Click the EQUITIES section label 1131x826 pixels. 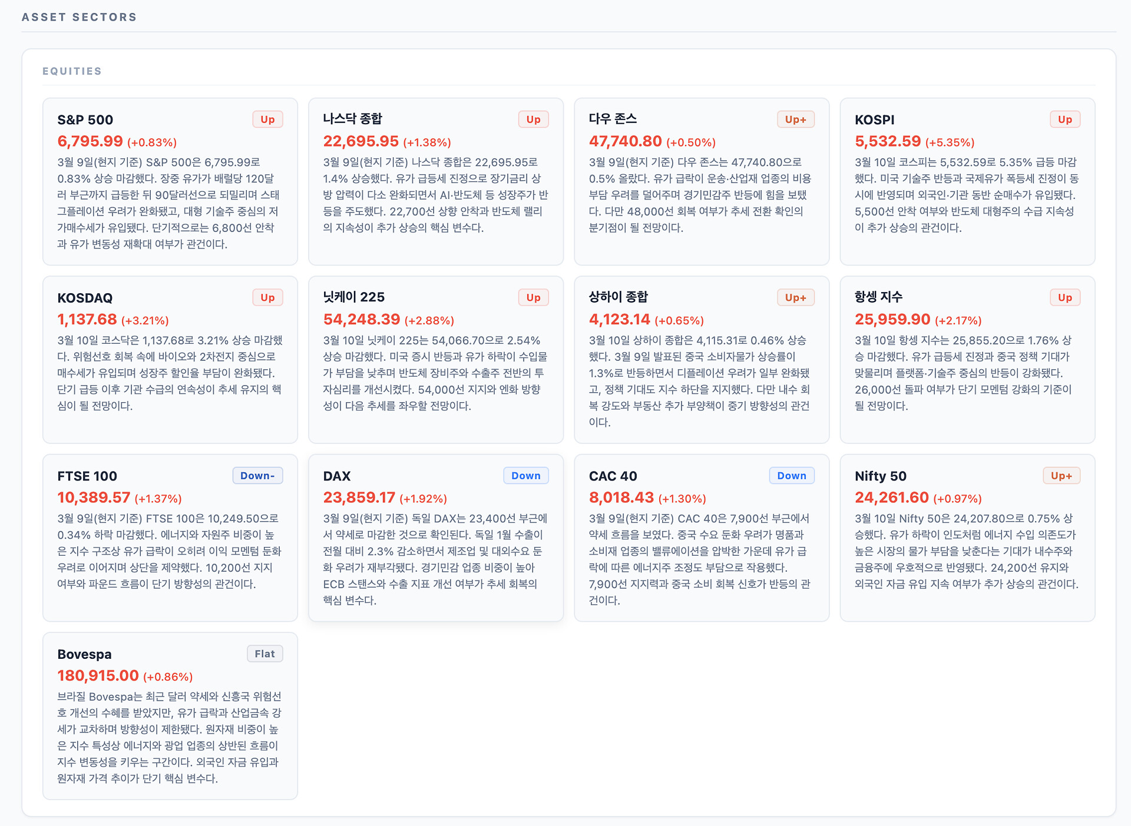click(72, 71)
